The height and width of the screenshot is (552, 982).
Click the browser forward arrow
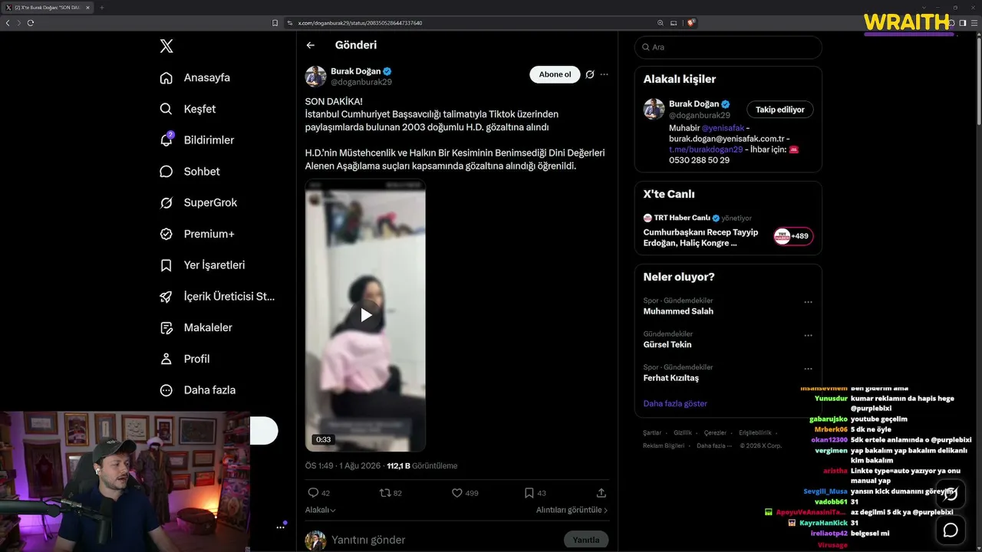pyautogui.click(x=18, y=23)
